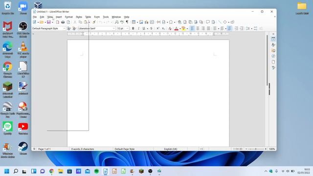The image size is (313, 176).
Task: Click the Print icon
Action: (x=63, y=22)
